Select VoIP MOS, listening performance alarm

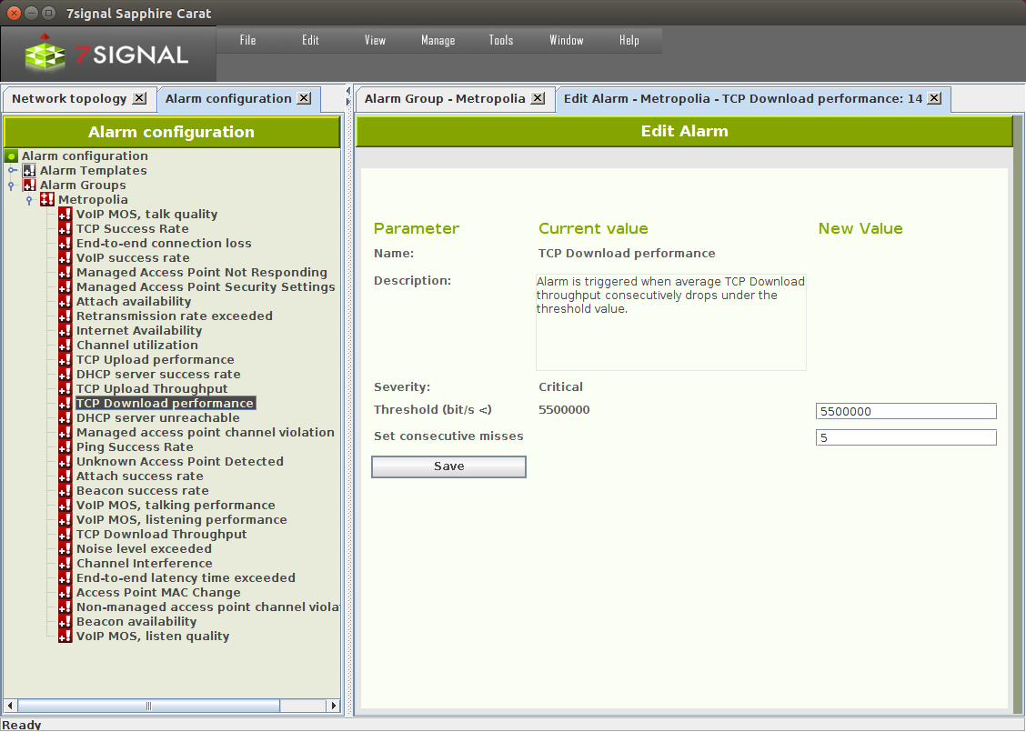(182, 519)
